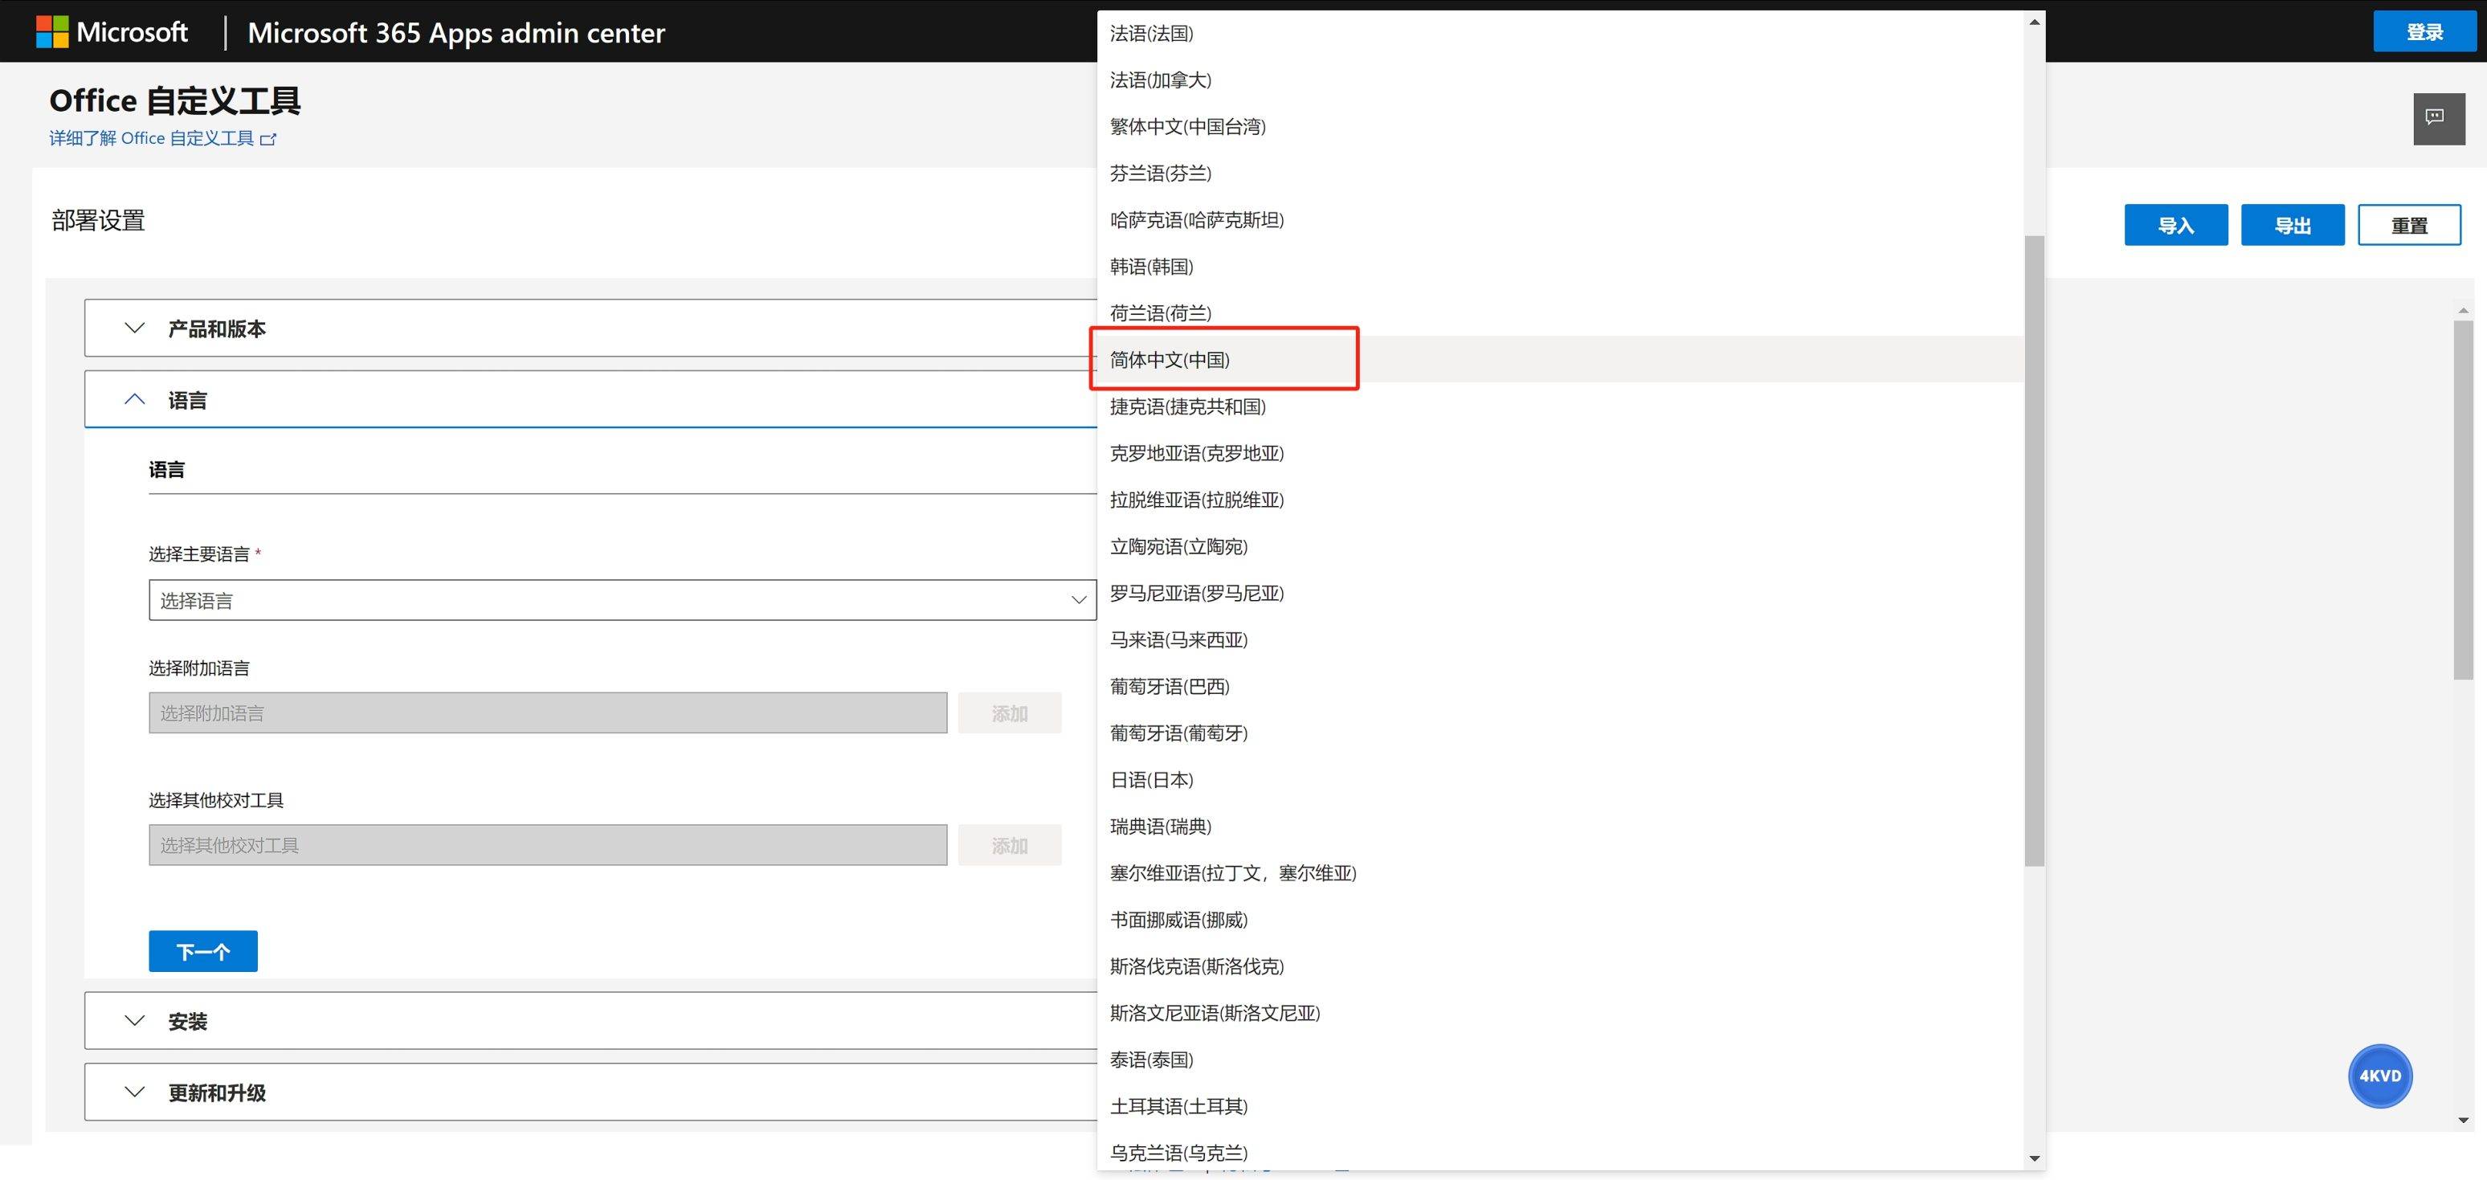Click the 导入 button
Image resolution: width=2487 pixels, height=1180 pixels.
point(2175,225)
